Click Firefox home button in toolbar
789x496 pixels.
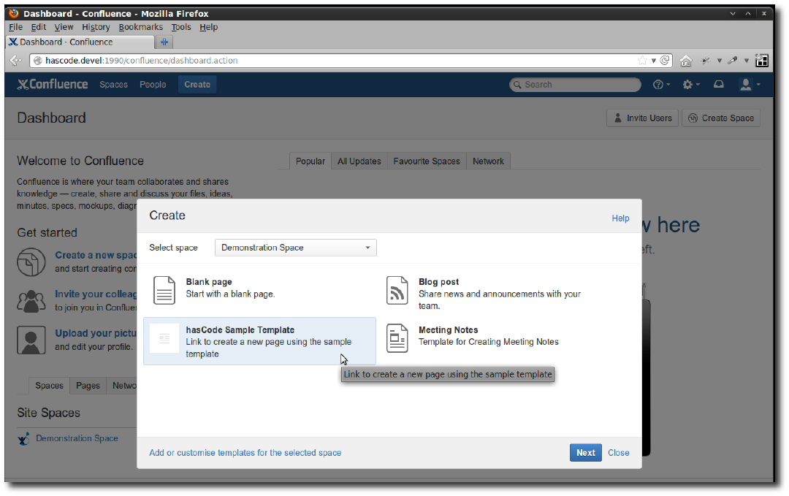[685, 61]
